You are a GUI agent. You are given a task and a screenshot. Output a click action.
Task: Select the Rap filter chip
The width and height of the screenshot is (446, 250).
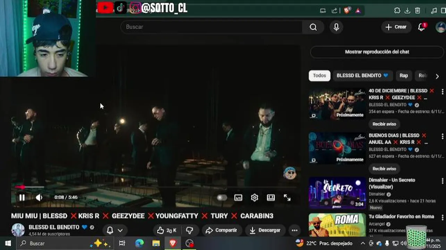pyautogui.click(x=404, y=76)
